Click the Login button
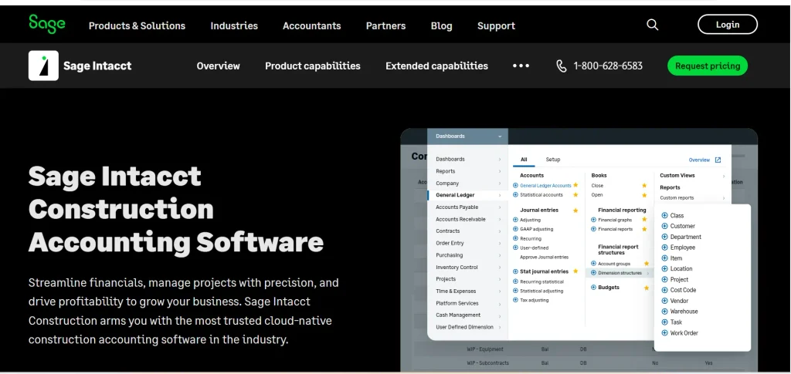Viewport: 791px width, 374px height. [x=728, y=24]
